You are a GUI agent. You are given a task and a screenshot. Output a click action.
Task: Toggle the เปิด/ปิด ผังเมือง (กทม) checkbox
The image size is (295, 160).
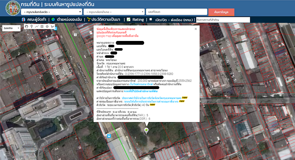[x=151, y=19]
